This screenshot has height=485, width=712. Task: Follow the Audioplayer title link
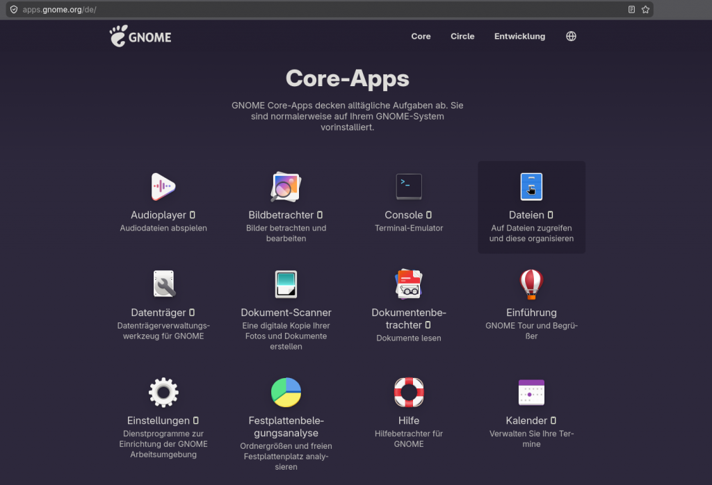coord(159,215)
